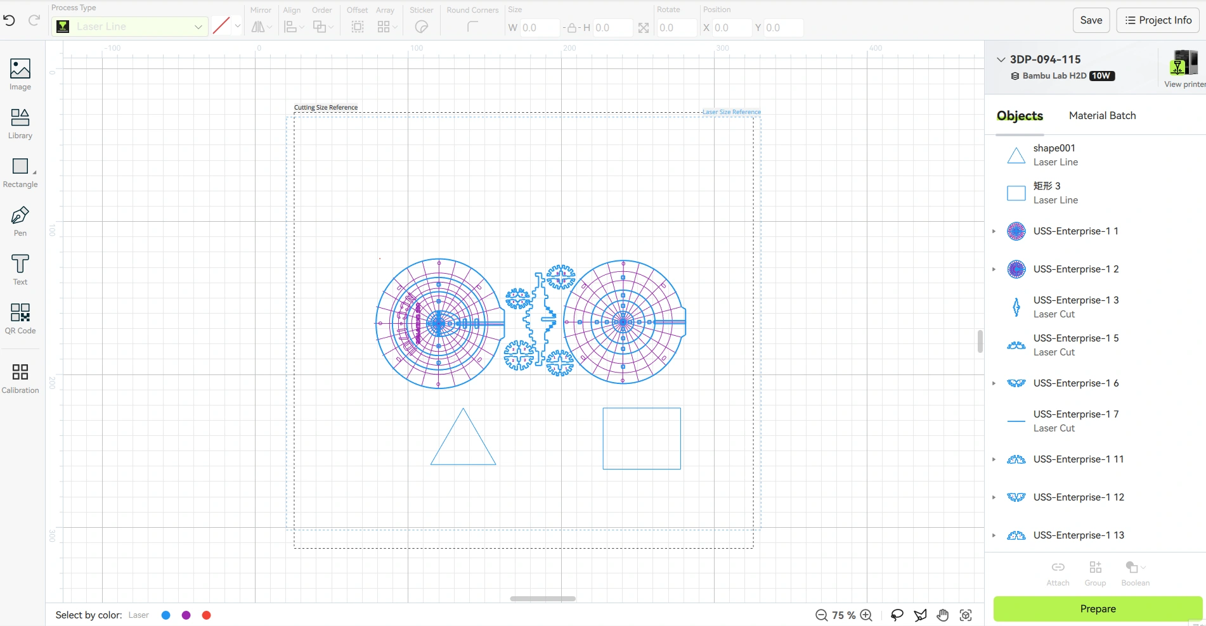Image resolution: width=1206 pixels, height=626 pixels.
Task: Click the Rotate value field
Action: (x=677, y=28)
